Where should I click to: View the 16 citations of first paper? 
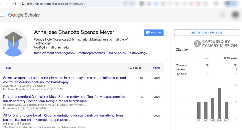[x=141, y=78]
